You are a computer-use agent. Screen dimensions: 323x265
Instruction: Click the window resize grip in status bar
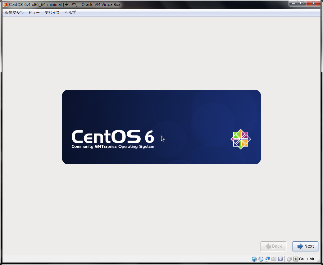[x=318, y=261]
